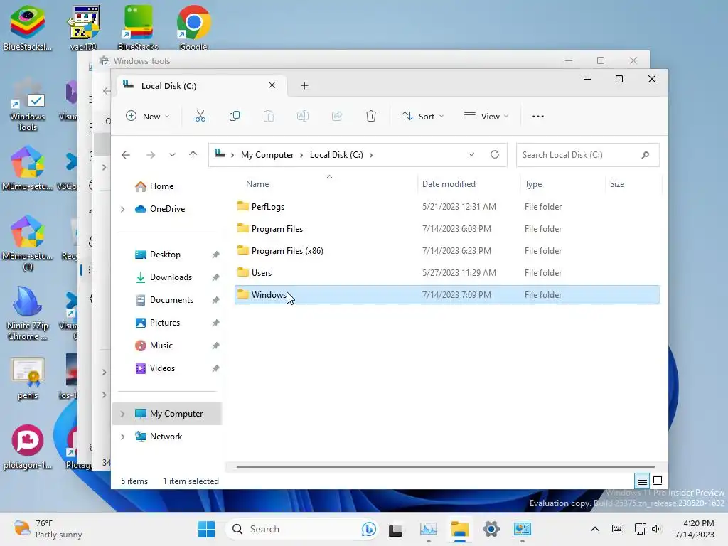The height and width of the screenshot is (546, 728).
Task: Open the New dropdown menu
Action: coord(148,116)
